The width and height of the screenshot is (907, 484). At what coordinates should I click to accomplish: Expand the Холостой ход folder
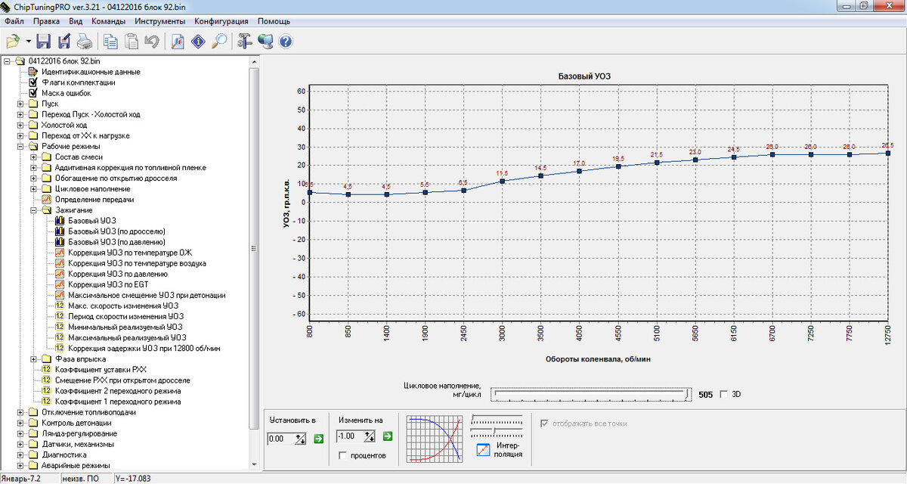[x=20, y=125]
